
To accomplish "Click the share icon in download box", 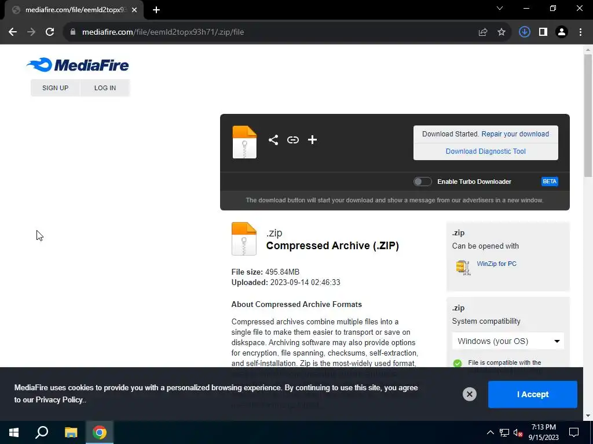I will (273, 140).
